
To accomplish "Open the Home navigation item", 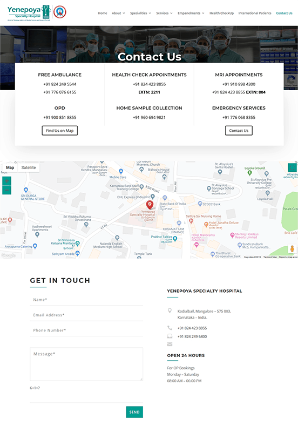I will 103,13.
